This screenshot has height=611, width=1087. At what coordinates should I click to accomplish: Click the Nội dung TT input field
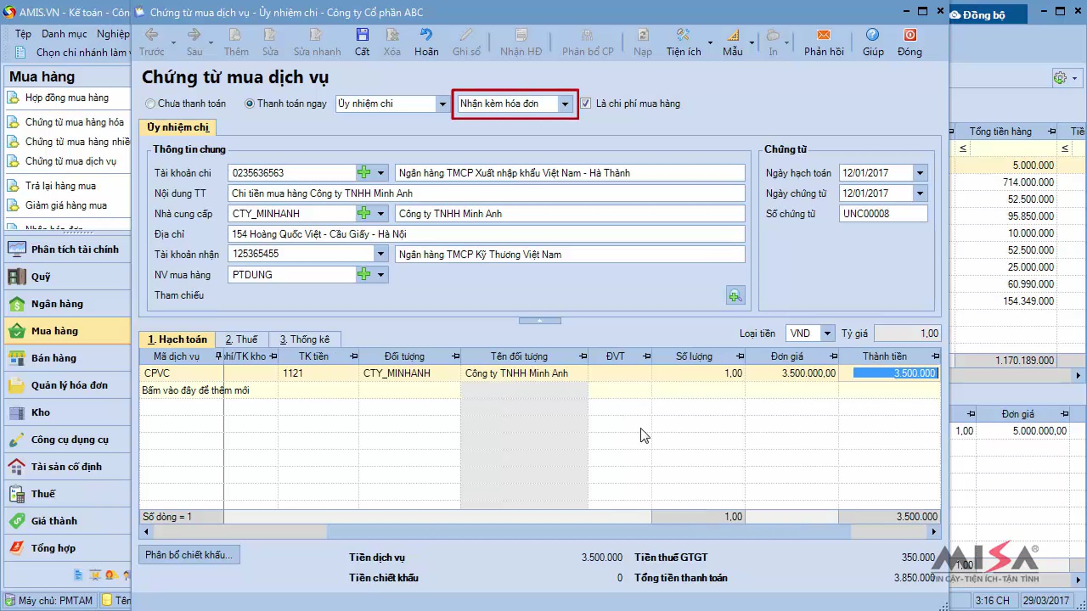[x=486, y=193]
